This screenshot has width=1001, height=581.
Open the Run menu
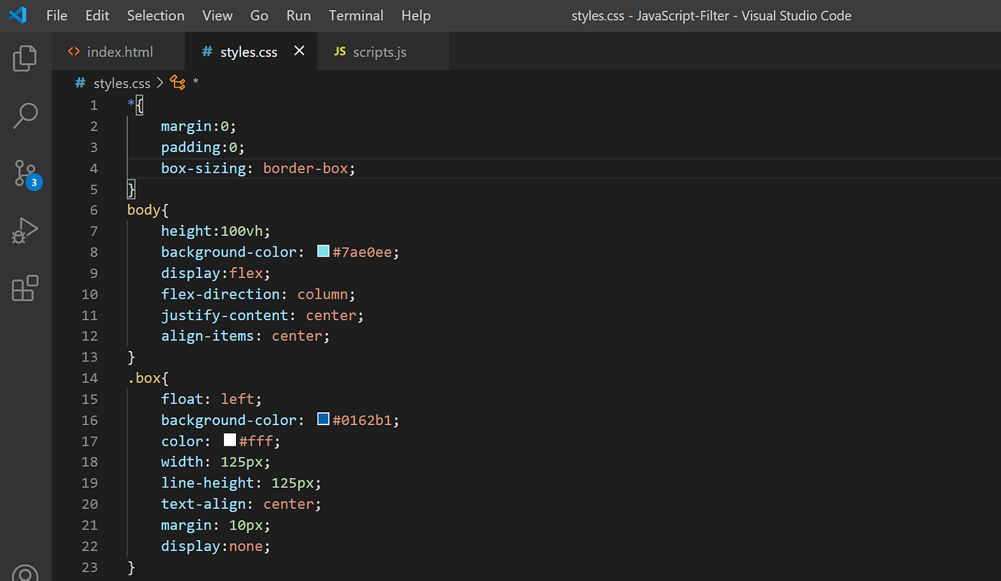(x=299, y=16)
